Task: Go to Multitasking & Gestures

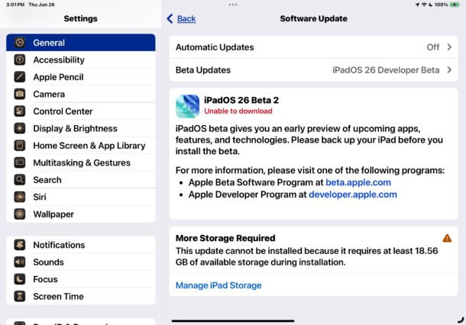Action: click(x=80, y=162)
